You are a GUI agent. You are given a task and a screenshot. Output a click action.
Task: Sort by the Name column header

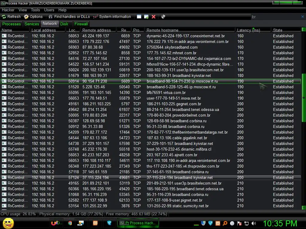15,30
